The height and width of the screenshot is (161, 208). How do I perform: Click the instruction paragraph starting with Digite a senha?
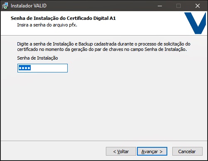(x=104, y=47)
